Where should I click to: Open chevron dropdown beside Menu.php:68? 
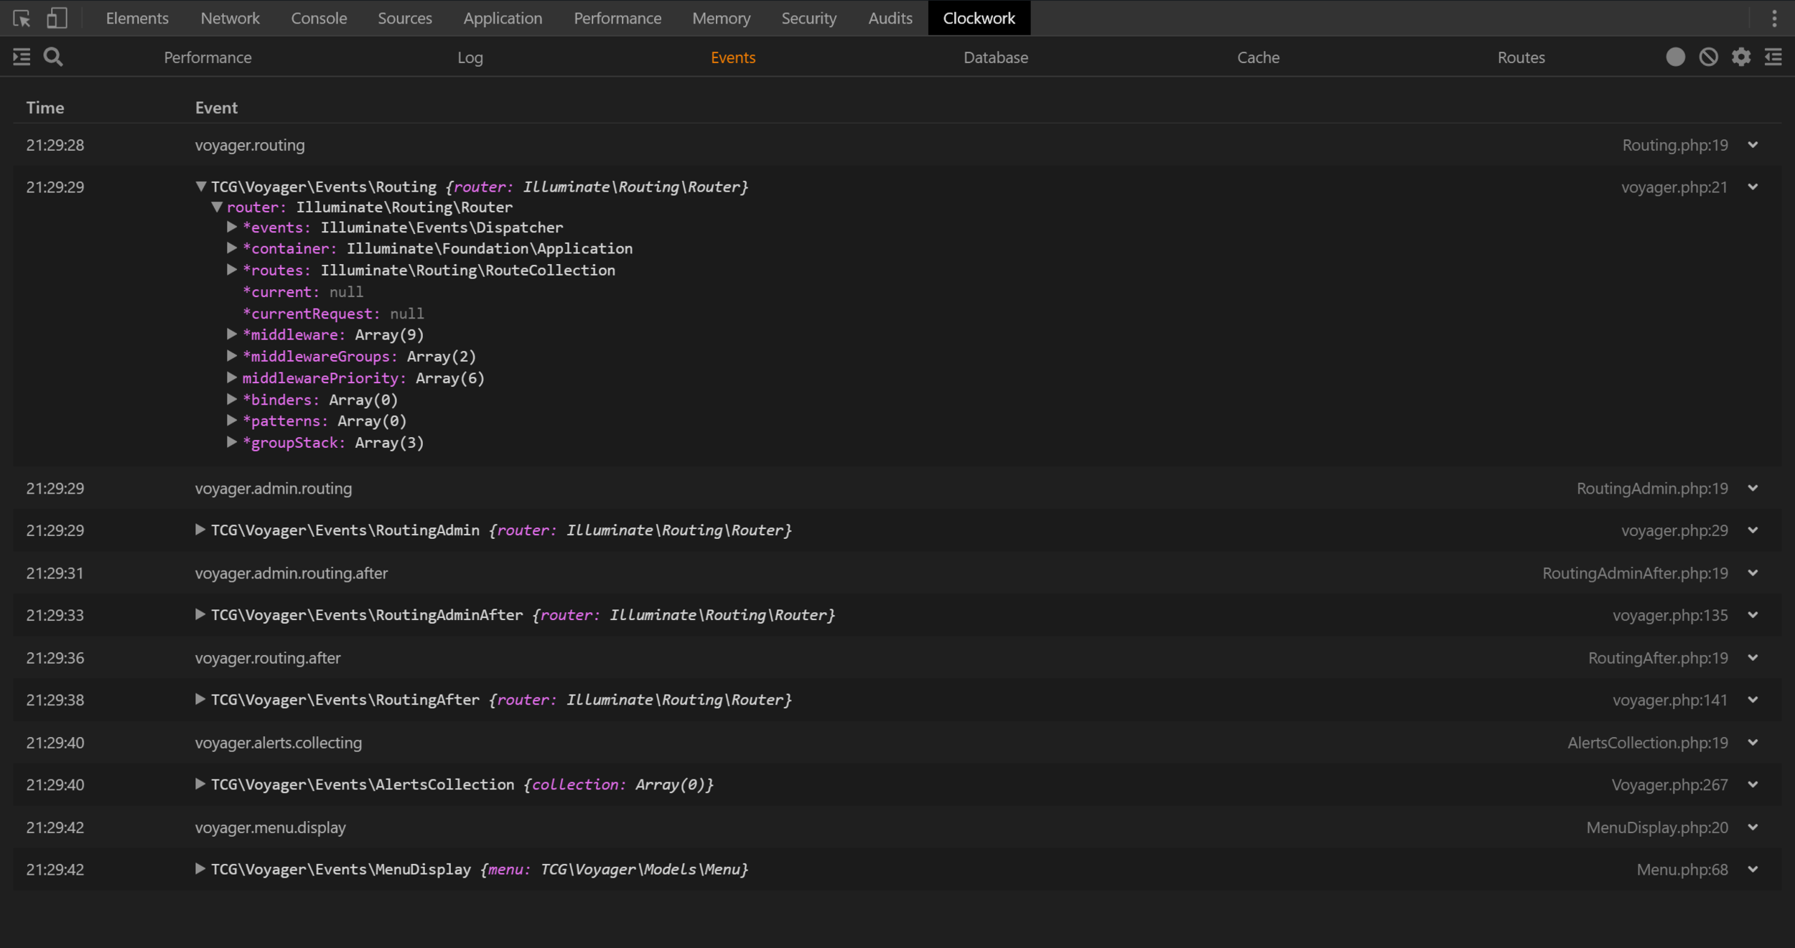click(x=1753, y=870)
